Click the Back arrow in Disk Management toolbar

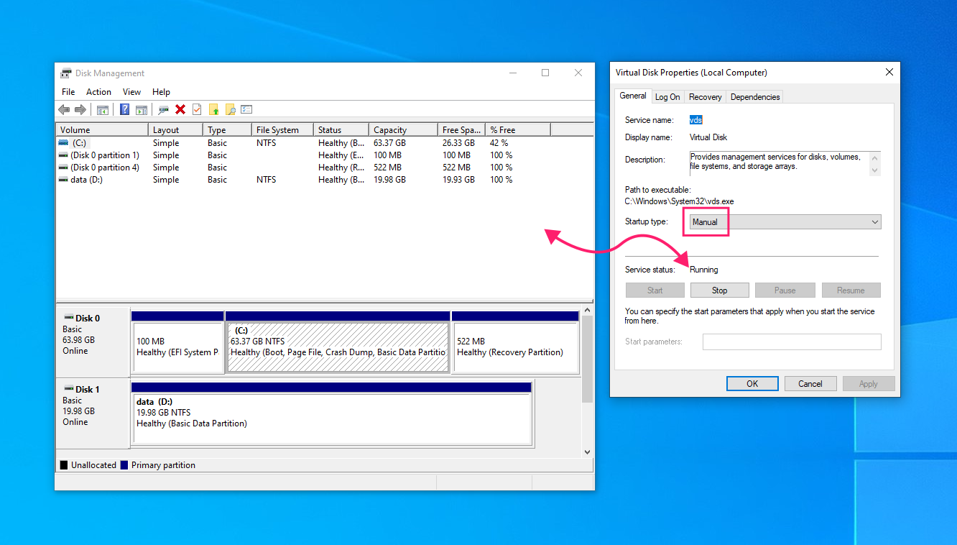[x=64, y=109]
